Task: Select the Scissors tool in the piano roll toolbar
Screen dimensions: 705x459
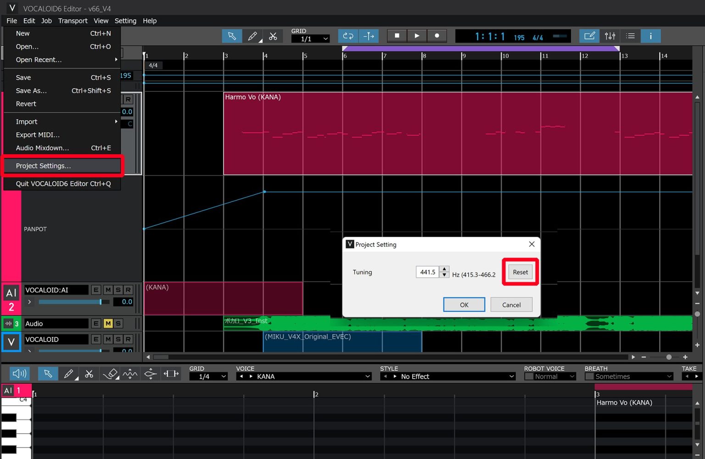Action: pyautogui.click(x=90, y=374)
